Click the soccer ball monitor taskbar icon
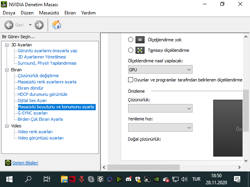The height and width of the screenshot is (187, 250). (100, 179)
